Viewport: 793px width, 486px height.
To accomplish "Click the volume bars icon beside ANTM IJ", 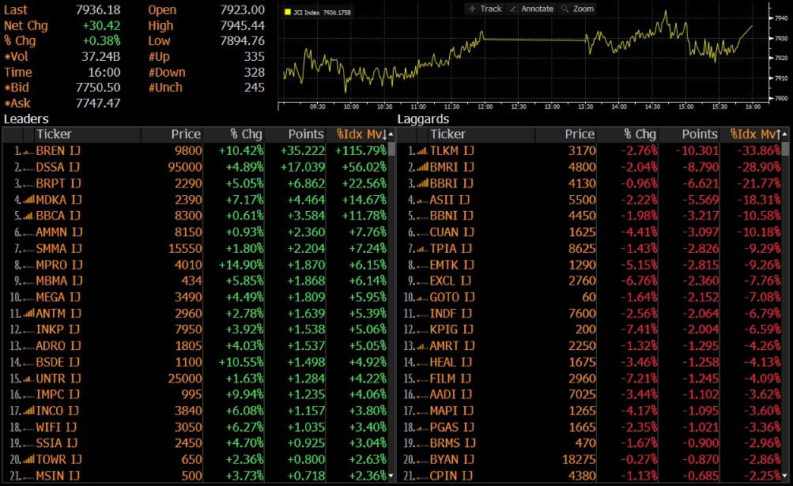I will click(x=28, y=314).
